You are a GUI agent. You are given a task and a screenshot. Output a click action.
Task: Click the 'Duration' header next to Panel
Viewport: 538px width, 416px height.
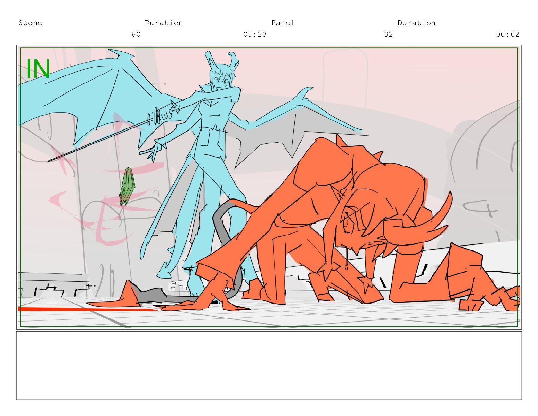416,23
